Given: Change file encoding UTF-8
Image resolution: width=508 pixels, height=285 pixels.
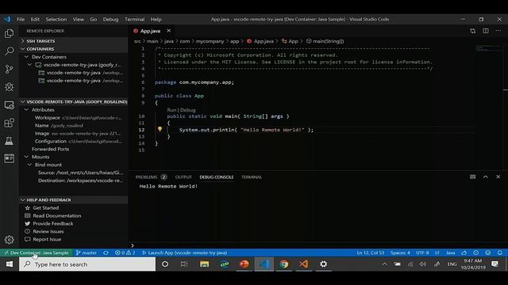Looking at the screenshot, I should pyautogui.click(x=422, y=253).
